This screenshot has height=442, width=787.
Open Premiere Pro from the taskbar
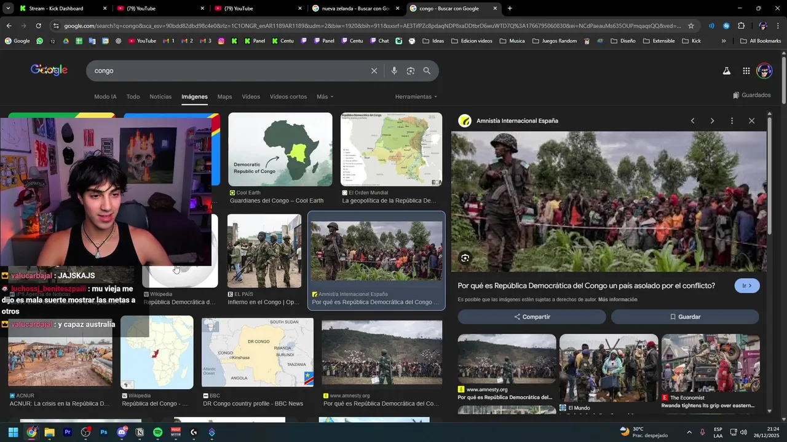click(68, 432)
